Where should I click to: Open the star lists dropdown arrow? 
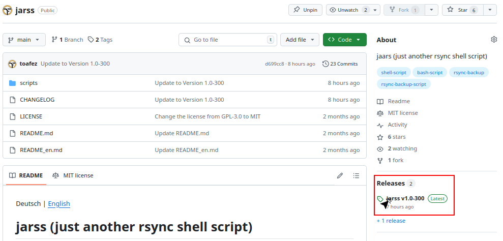tap(490, 10)
